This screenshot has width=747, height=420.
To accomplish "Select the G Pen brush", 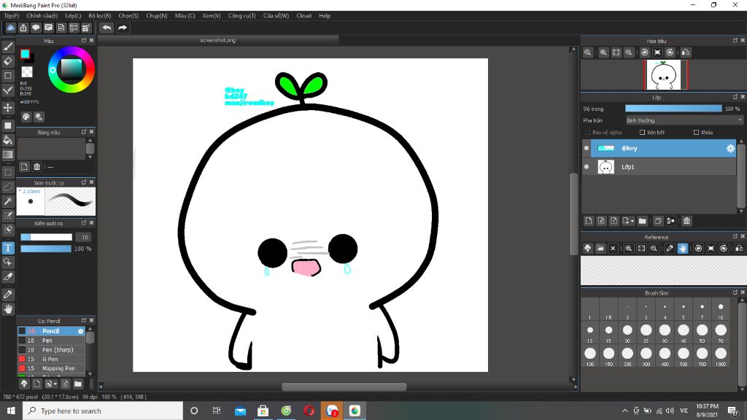I will tap(50, 359).
